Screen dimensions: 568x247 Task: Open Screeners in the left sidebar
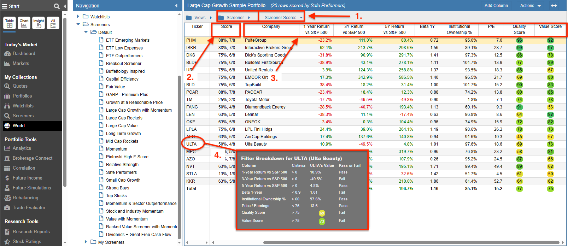coord(23,116)
